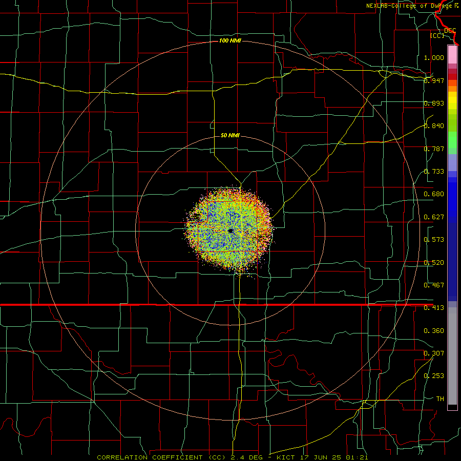Viewport: 461px width, 461px height.
Task: Click the legend value 0.467
Action: click(434, 285)
